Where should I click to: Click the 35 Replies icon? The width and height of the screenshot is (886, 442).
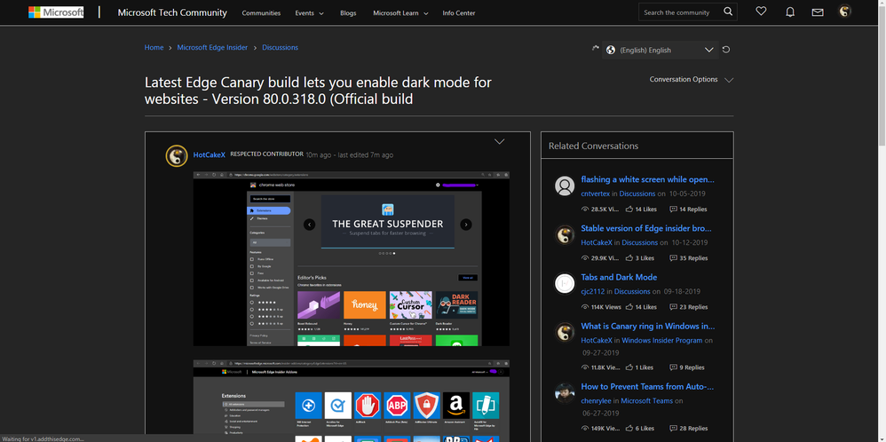click(673, 258)
